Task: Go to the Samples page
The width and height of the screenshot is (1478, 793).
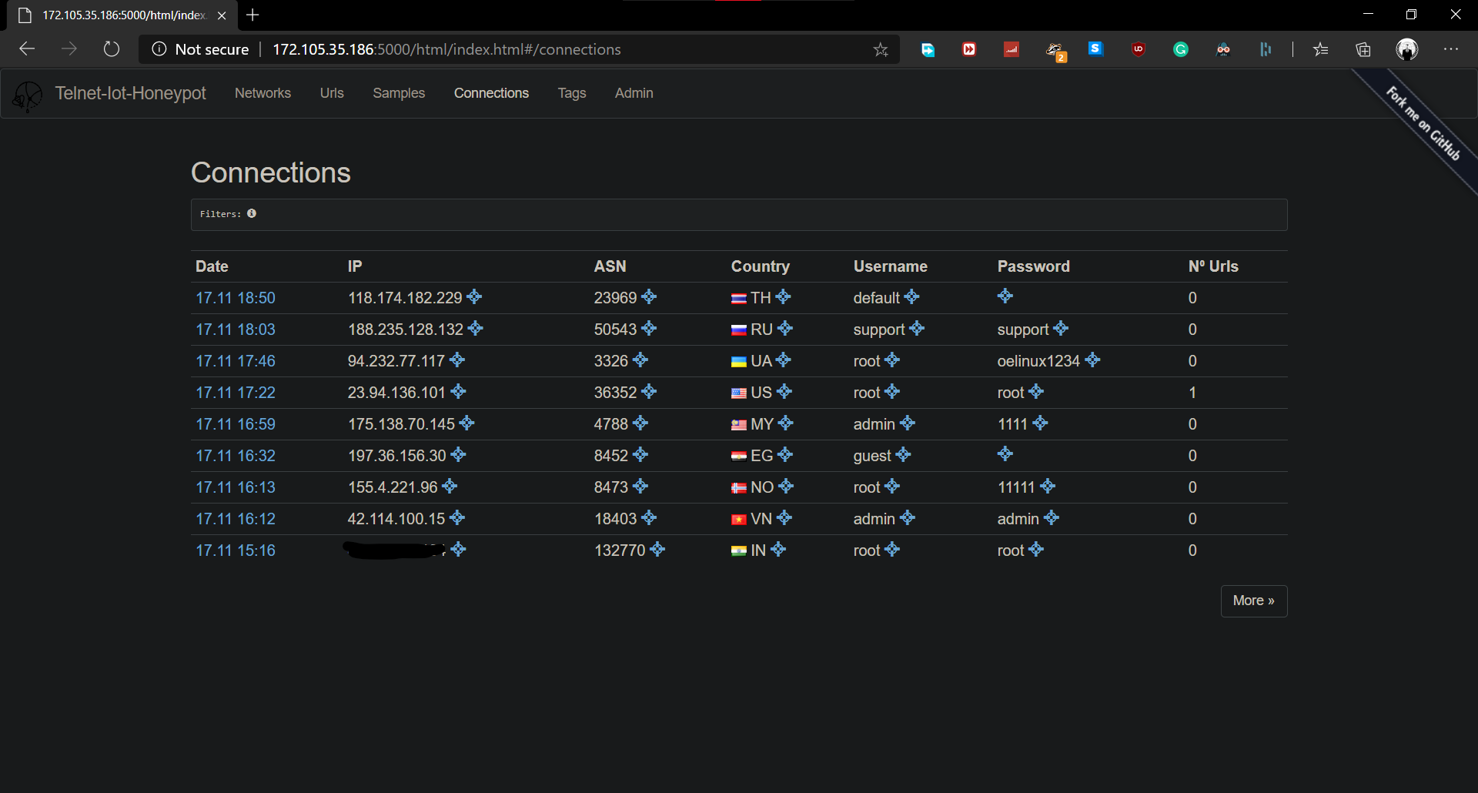Action: coord(398,93)
